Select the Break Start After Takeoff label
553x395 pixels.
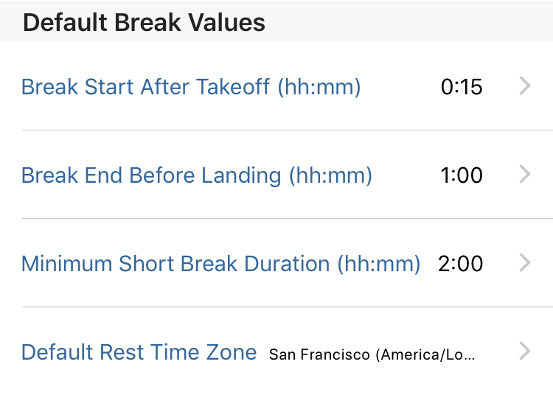coord(191,87)
